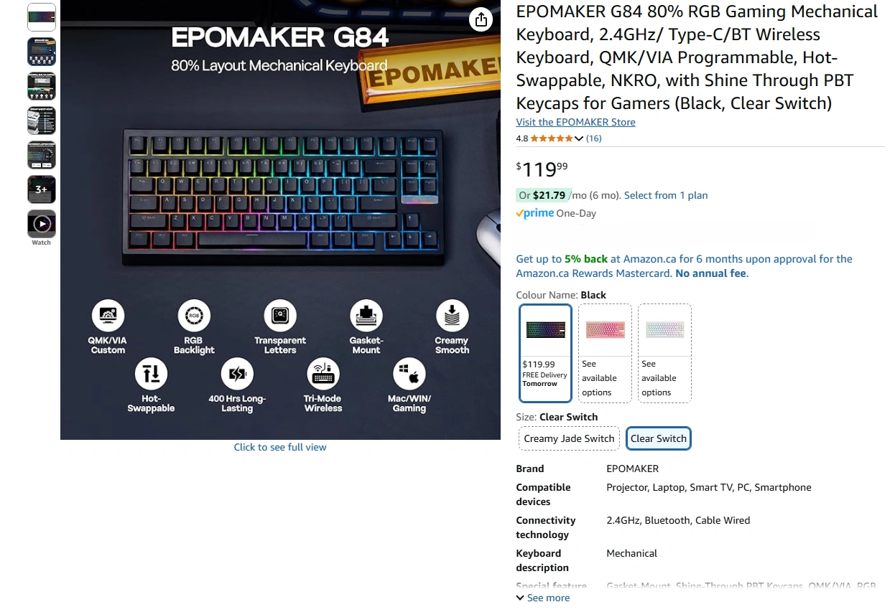This screenshot has width=895, height=612.
Task: Click the QMK/VIA Custom feature icon
Action: click(108, 315)
